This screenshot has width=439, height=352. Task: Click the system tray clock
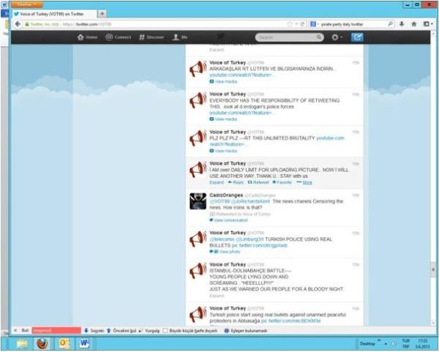422,344
